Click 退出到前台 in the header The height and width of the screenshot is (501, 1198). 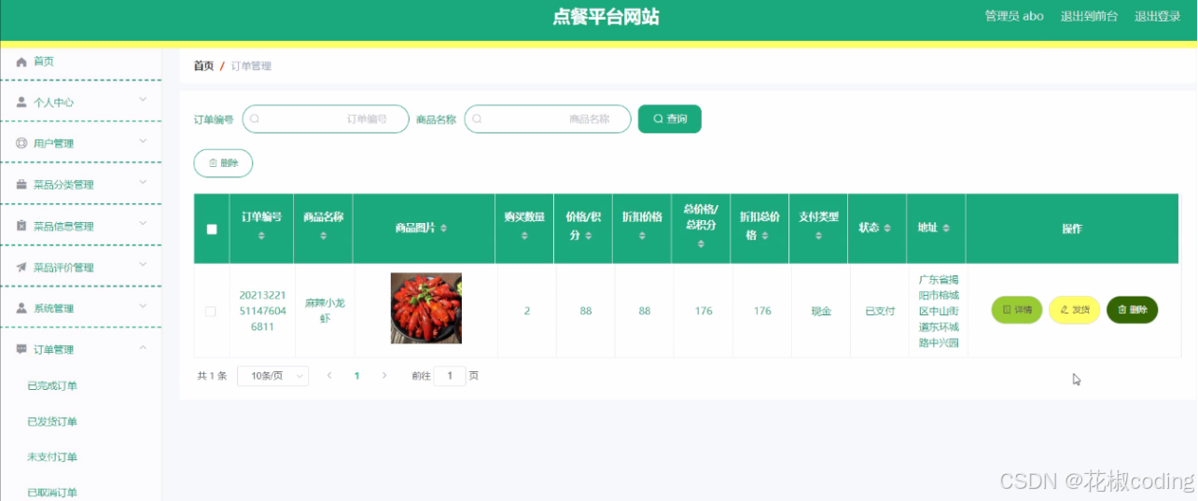1089,17
